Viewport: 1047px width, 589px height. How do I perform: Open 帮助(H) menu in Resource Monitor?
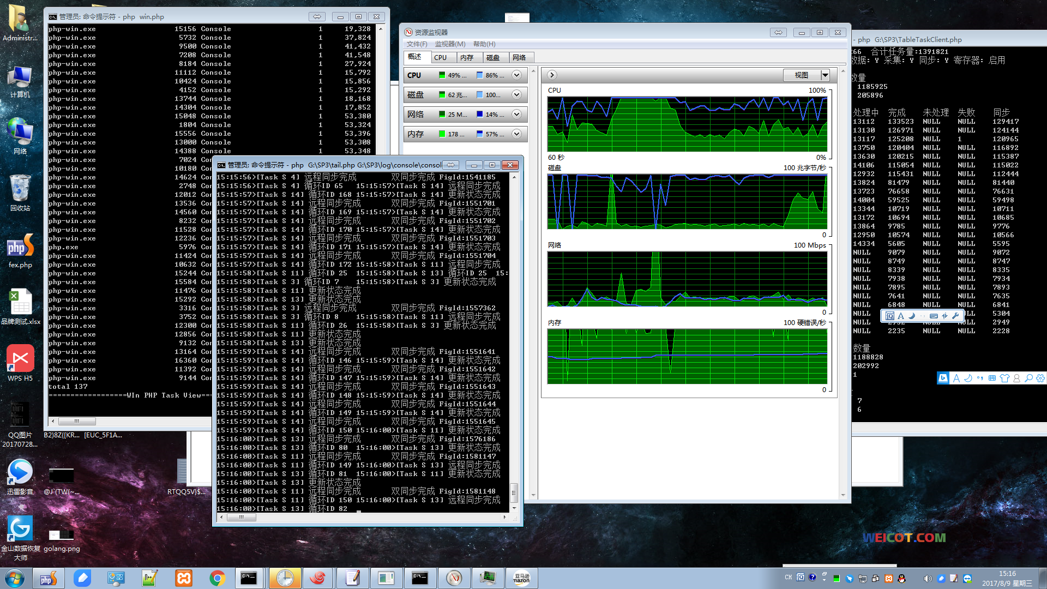[x=484, y=44]
